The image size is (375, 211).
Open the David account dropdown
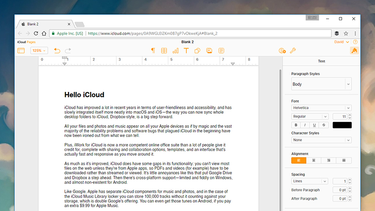342,42
